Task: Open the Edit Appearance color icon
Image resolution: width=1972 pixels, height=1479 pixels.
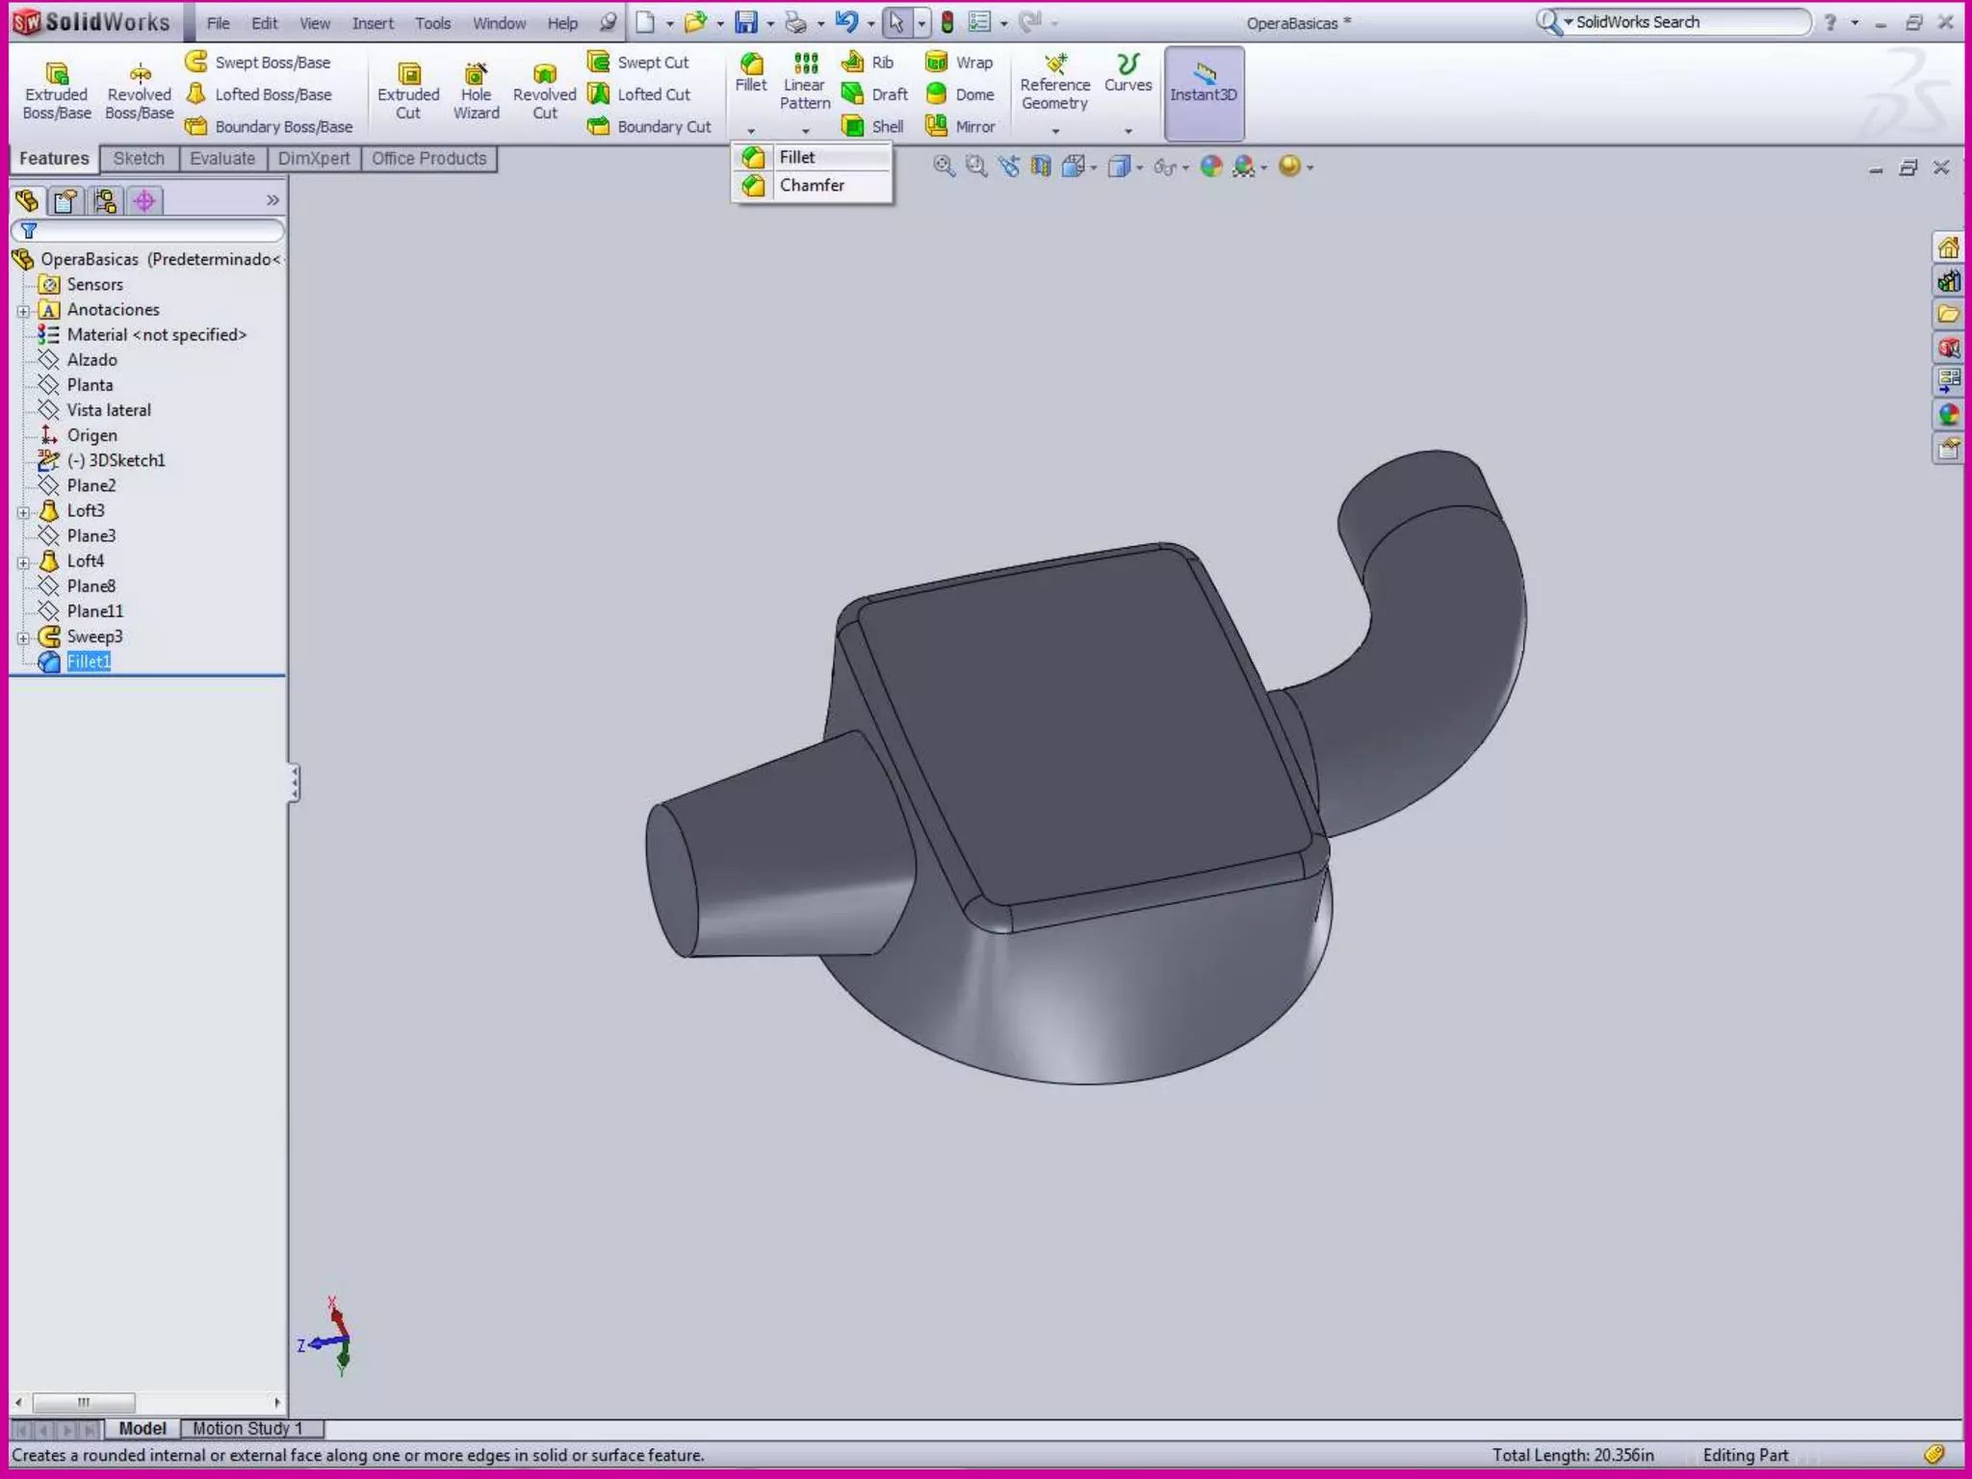Action: [1211, 167]
